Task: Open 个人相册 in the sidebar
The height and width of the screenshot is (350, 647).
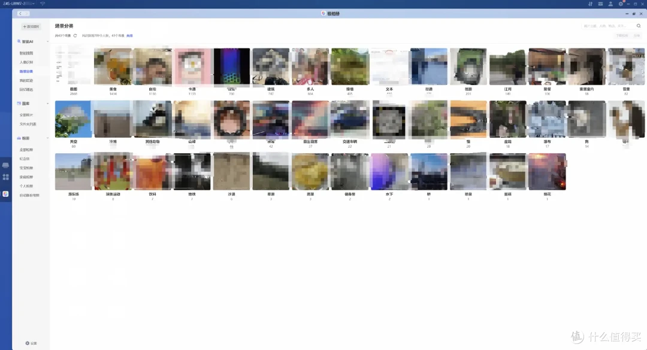Action: click(26, 186)
